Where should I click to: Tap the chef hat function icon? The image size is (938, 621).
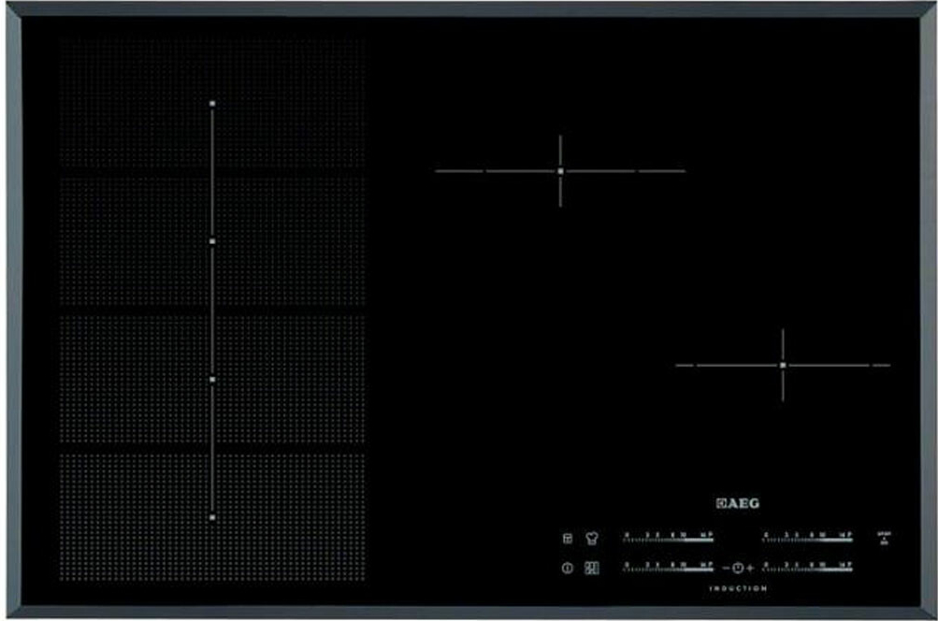(592, 539)
